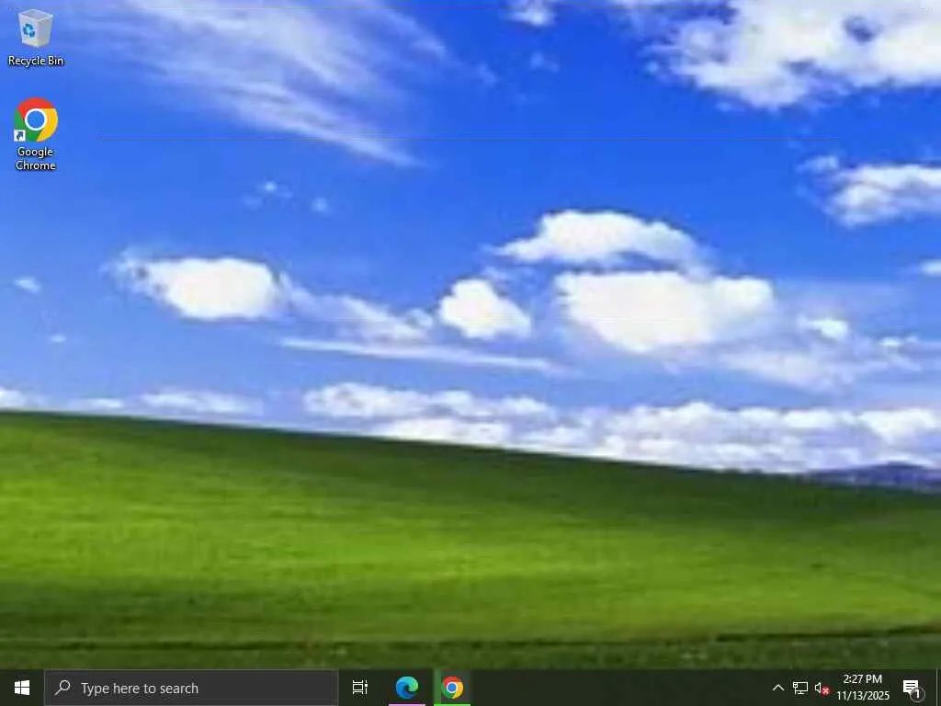Screen dimensions: 941x706
Task: Open the Windows Start menu
Action: click(x=22, y=688)
